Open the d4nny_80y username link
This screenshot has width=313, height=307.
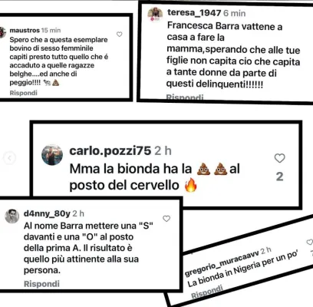[47, 213]
